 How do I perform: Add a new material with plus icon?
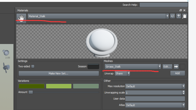pyautogui.click(x=179, y=16)
